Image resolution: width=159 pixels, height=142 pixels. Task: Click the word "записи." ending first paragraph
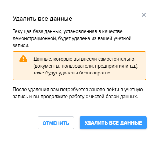21,45
